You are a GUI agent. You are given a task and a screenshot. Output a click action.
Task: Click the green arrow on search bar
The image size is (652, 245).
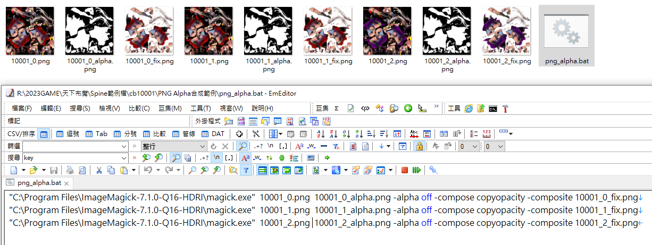327,158
